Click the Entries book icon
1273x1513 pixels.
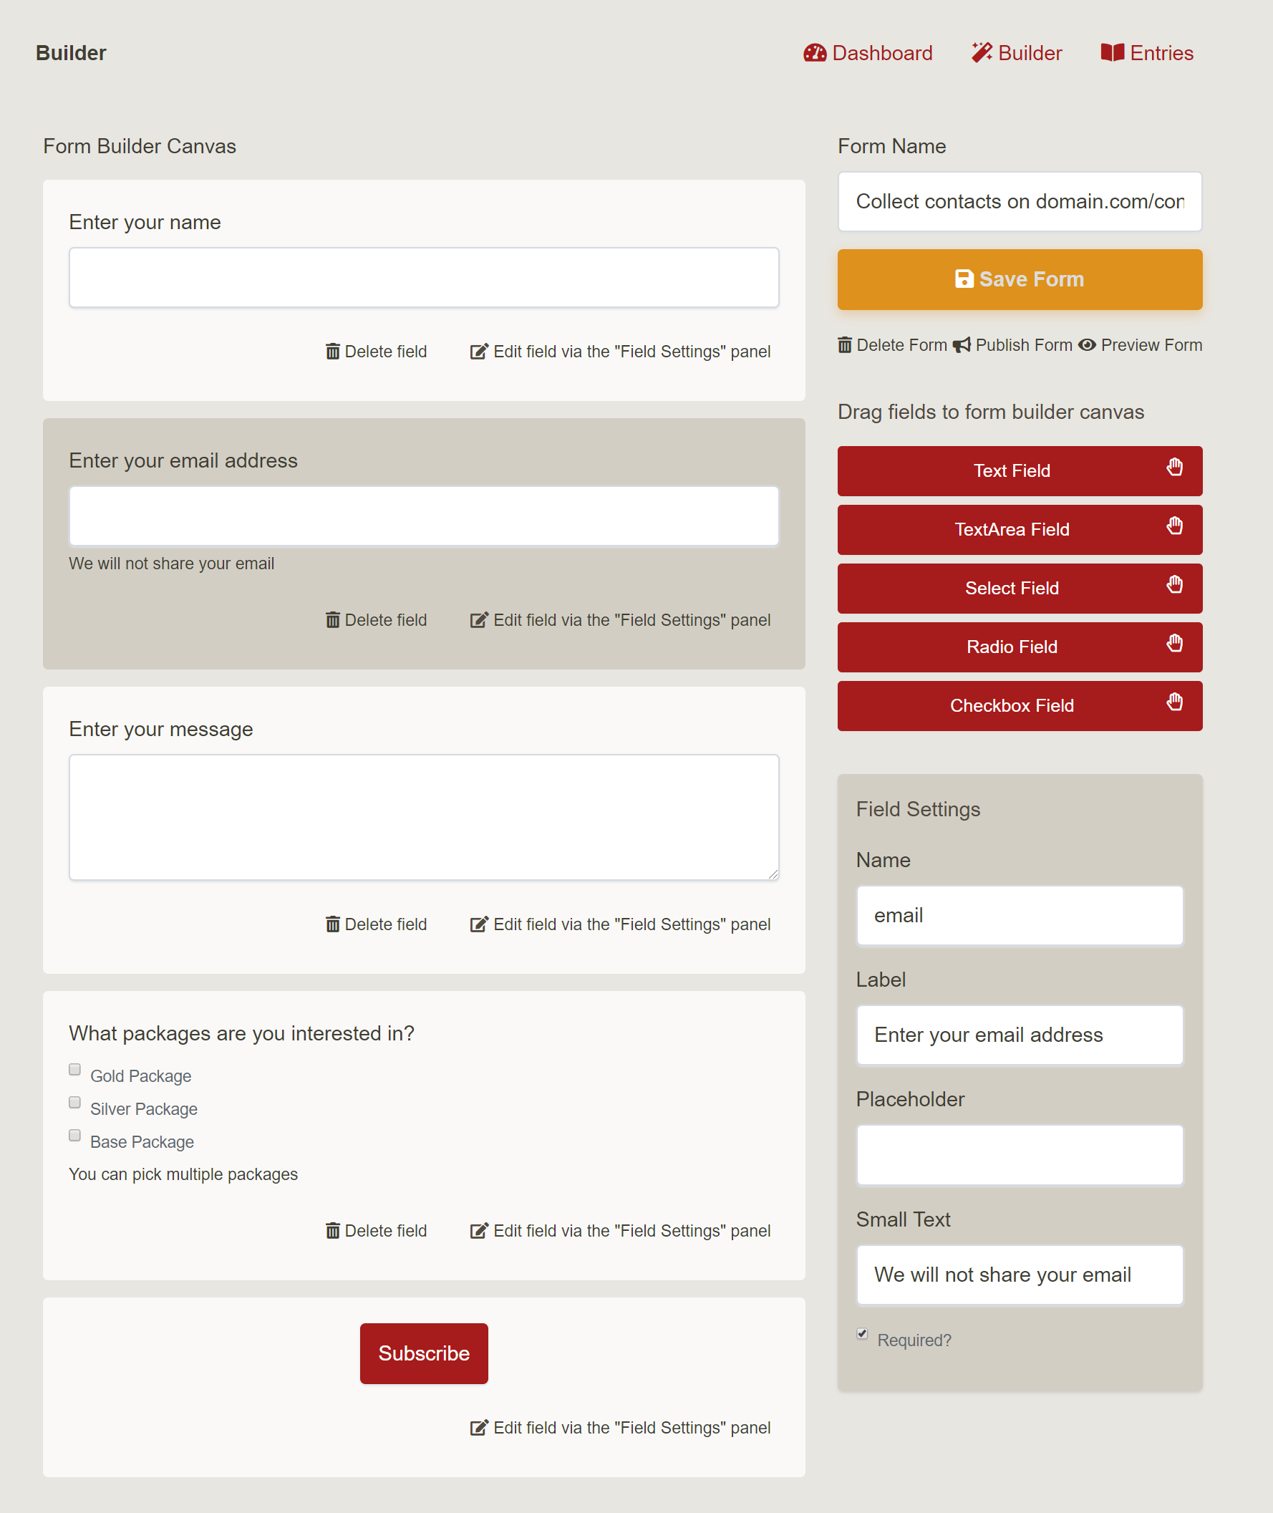coord(1112,53)
